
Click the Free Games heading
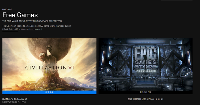click(x=20, y=15)
